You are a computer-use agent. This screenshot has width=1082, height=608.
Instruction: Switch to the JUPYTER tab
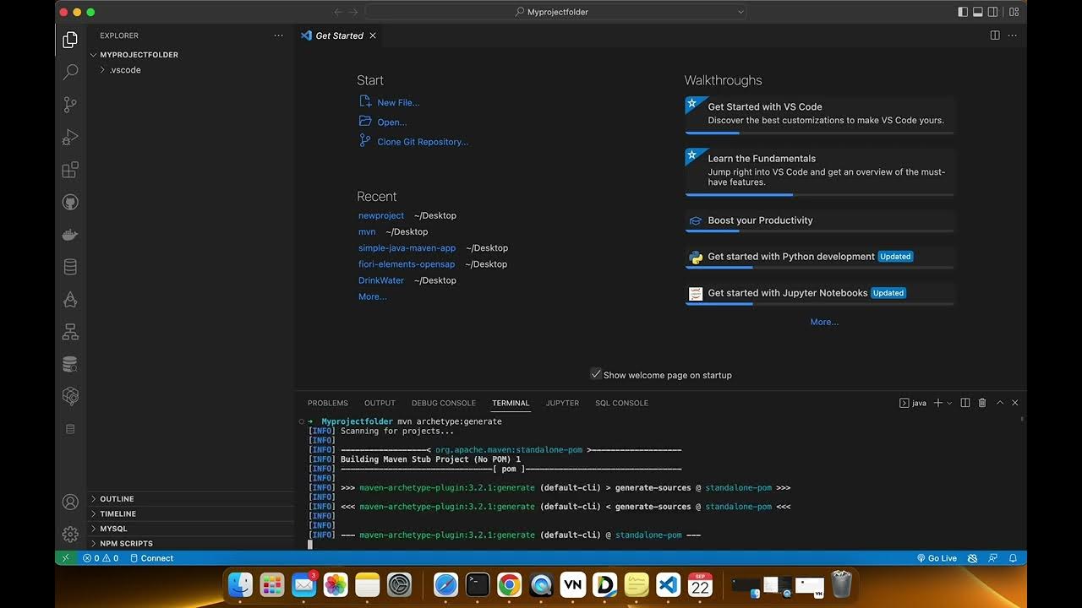tap(562, 403)
